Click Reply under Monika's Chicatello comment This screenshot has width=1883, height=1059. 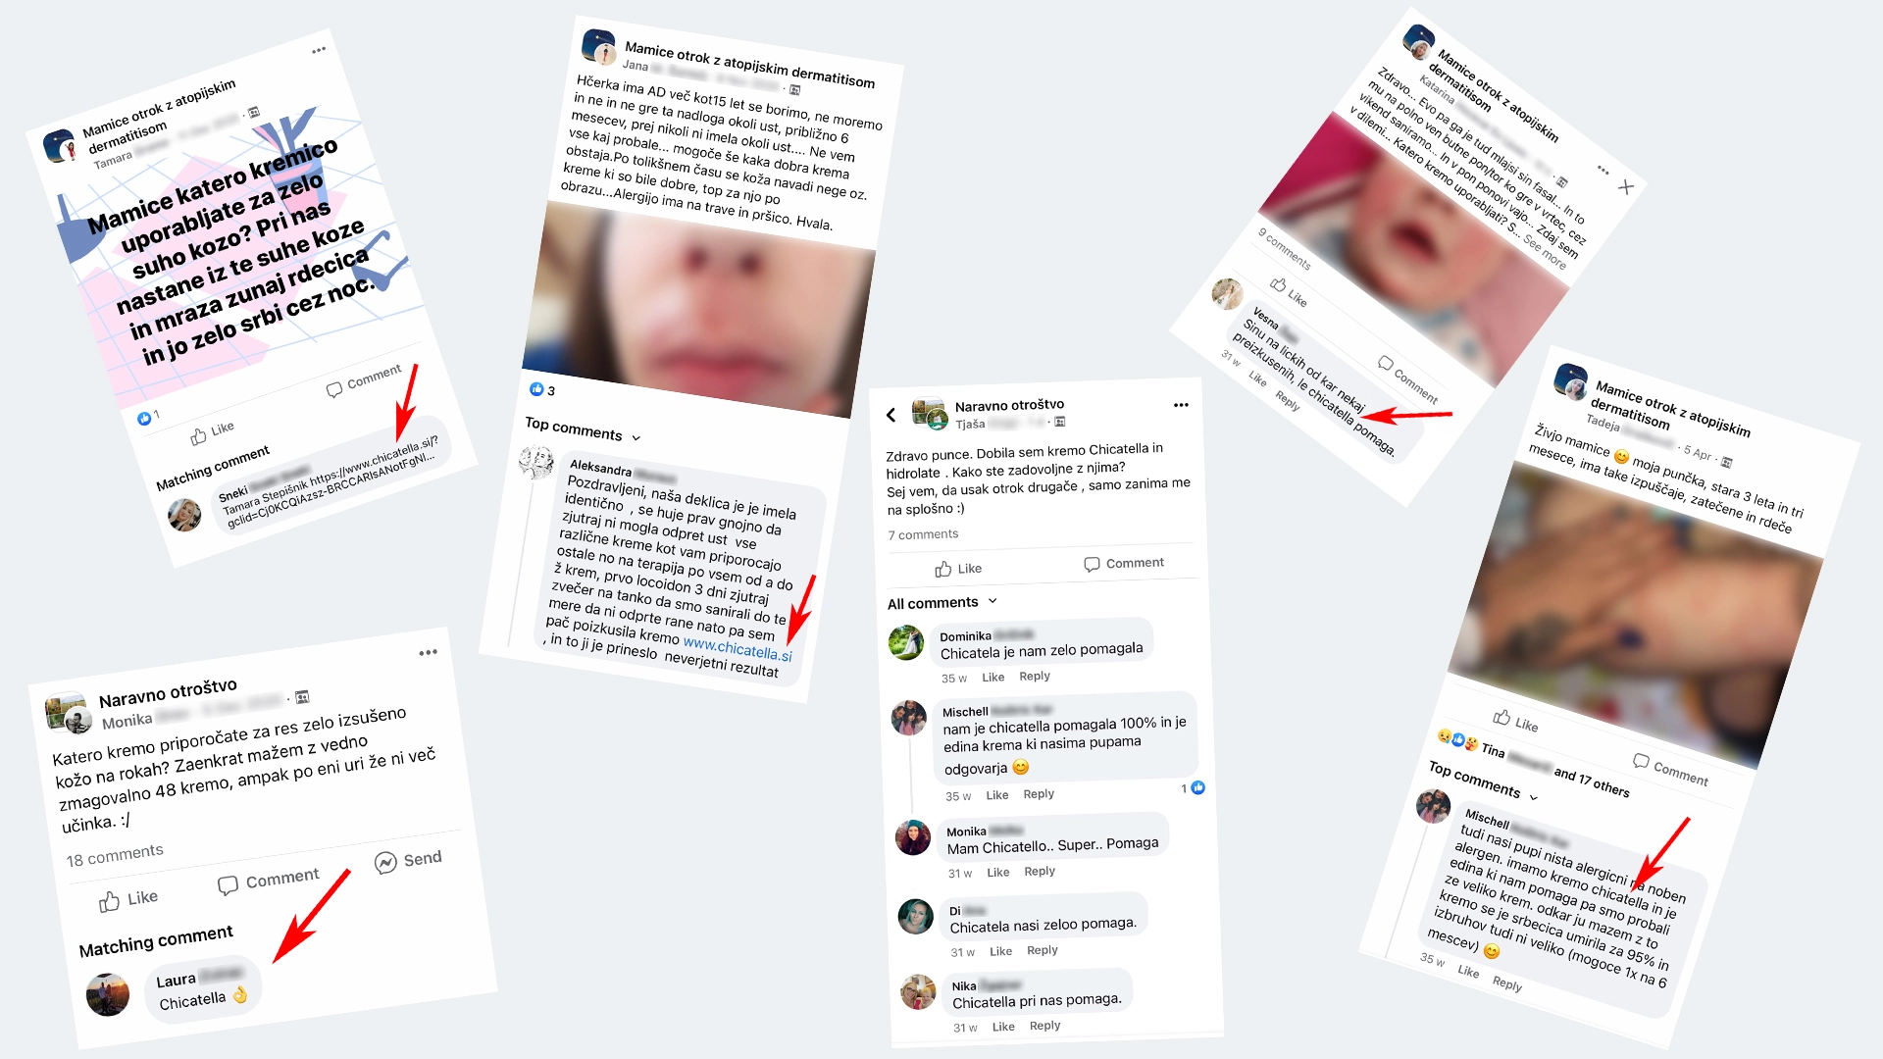point(1040,872)
